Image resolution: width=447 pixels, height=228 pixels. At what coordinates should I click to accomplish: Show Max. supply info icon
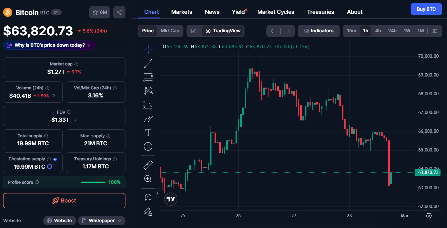(108, 136)
